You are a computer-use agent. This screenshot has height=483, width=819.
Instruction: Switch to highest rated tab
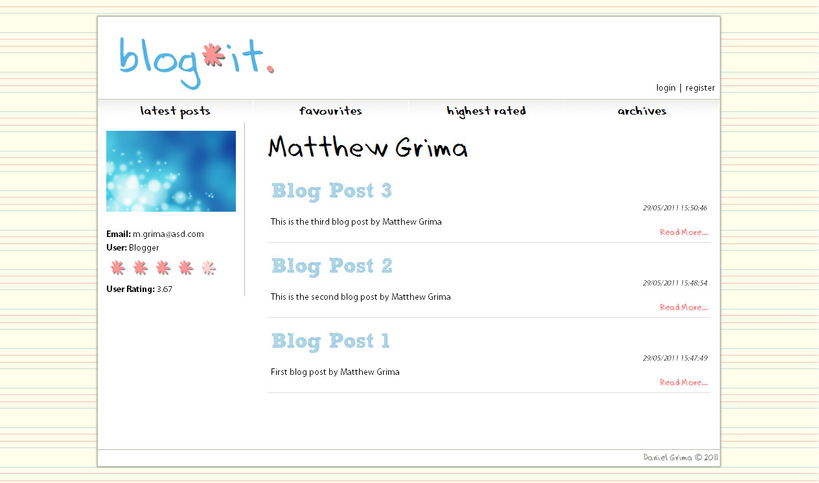click(x=486, y=111)
